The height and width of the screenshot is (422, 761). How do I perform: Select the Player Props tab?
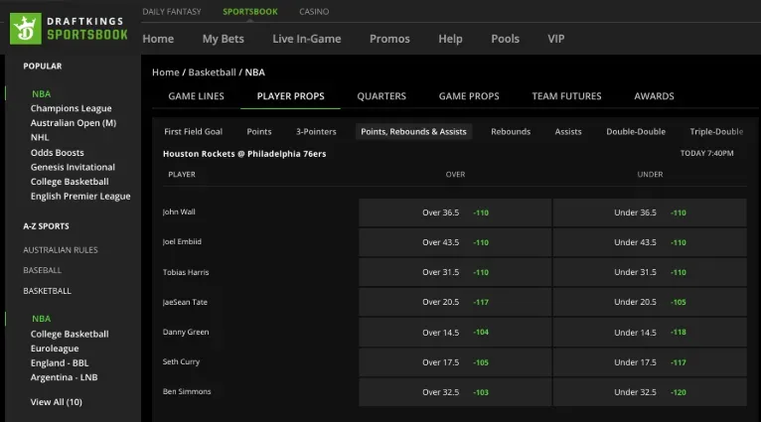point(291,96)
